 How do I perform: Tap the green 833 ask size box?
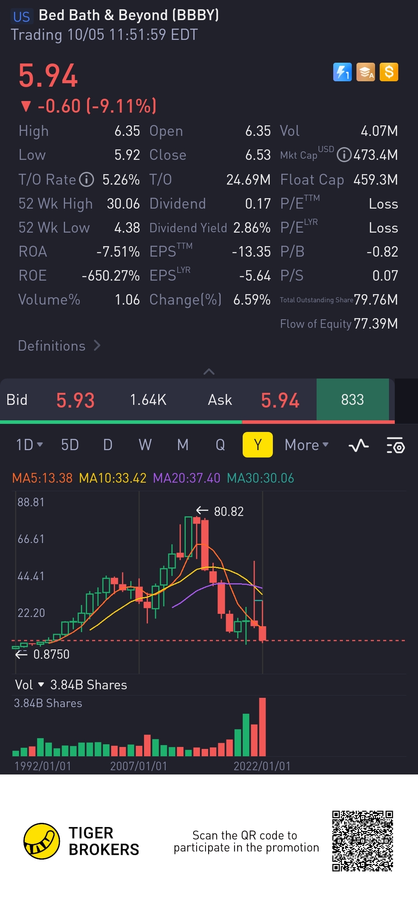tap(353, 399)
